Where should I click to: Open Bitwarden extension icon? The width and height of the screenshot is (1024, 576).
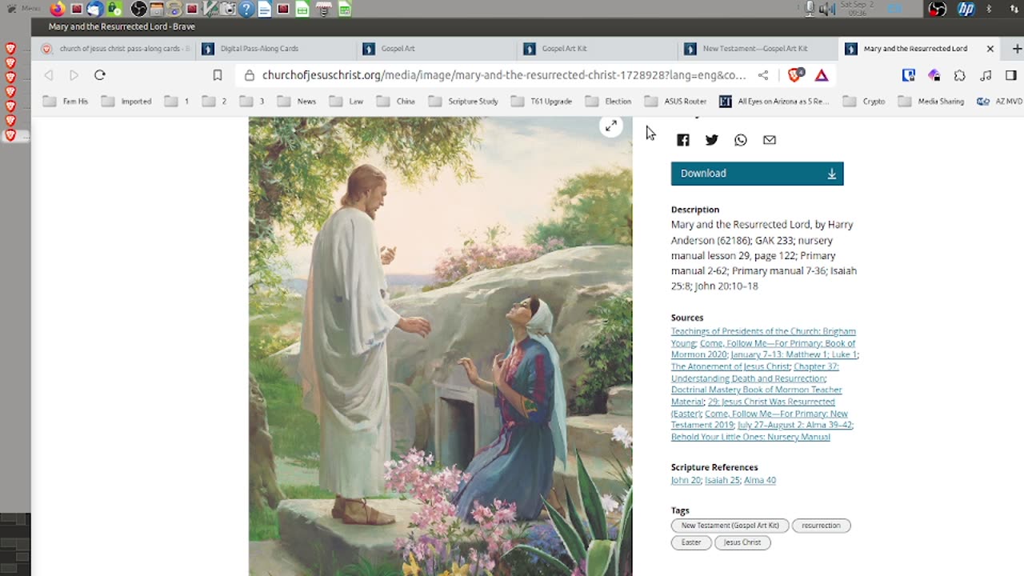(908, 75)
